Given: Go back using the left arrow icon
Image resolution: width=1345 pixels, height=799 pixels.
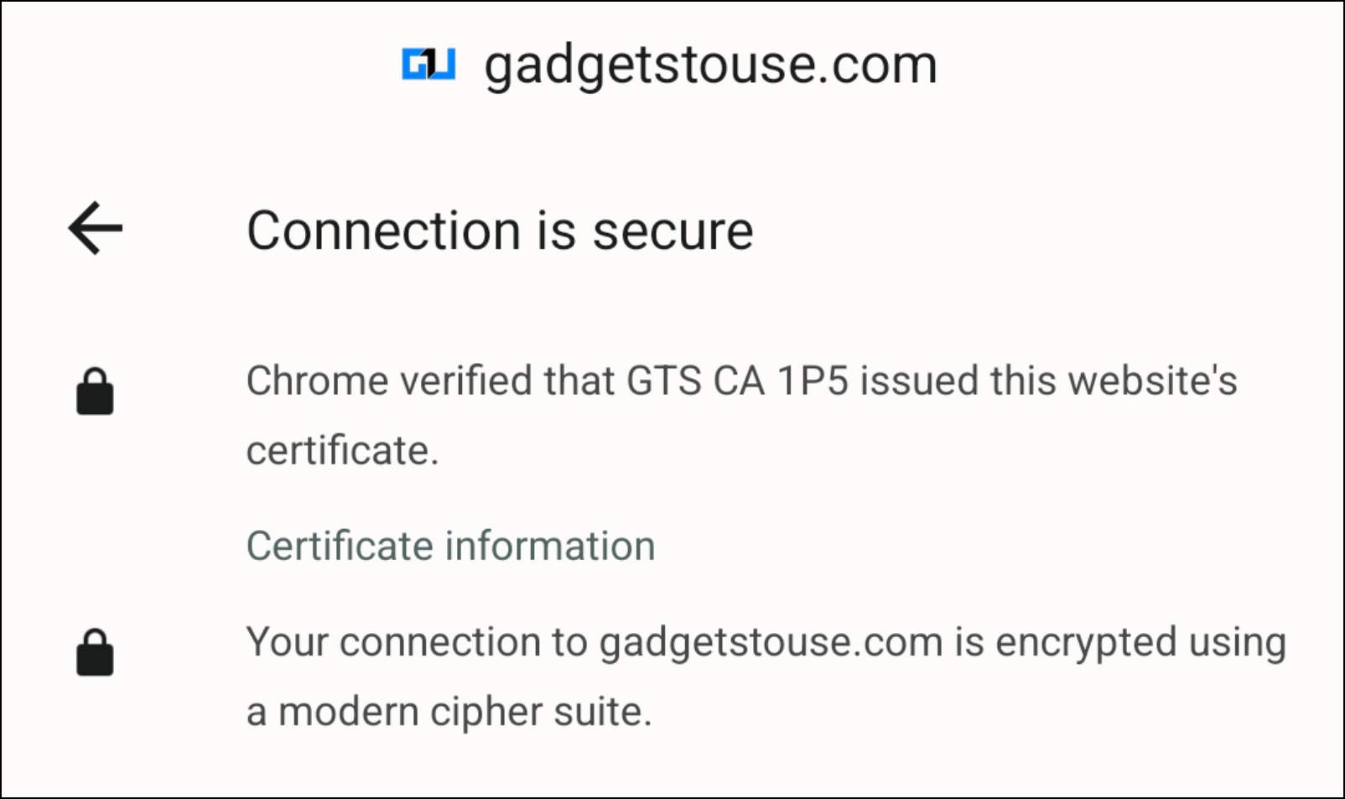Looking at the screenshot, I should coord(96,228).
